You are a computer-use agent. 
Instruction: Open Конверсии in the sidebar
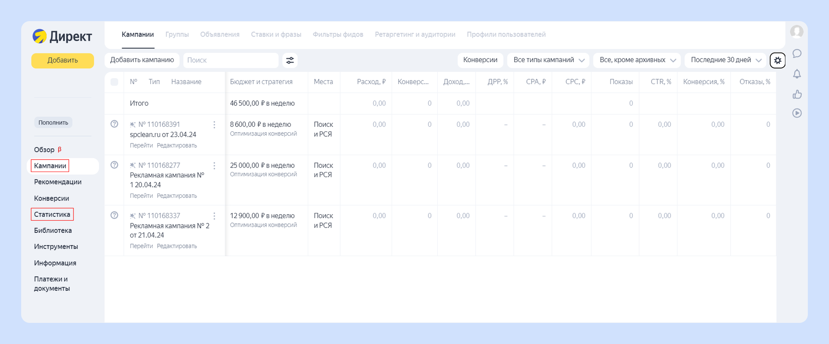click(51, 198)
